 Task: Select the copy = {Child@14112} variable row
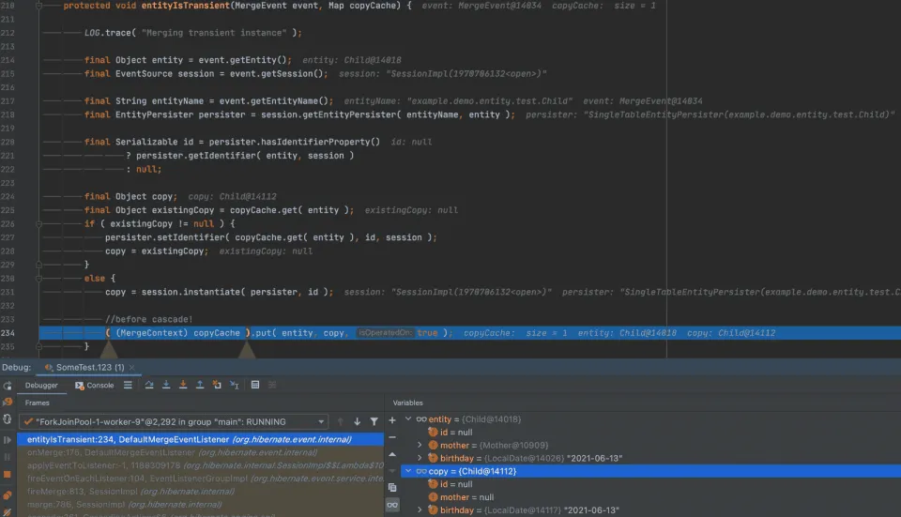click(650, 471)
